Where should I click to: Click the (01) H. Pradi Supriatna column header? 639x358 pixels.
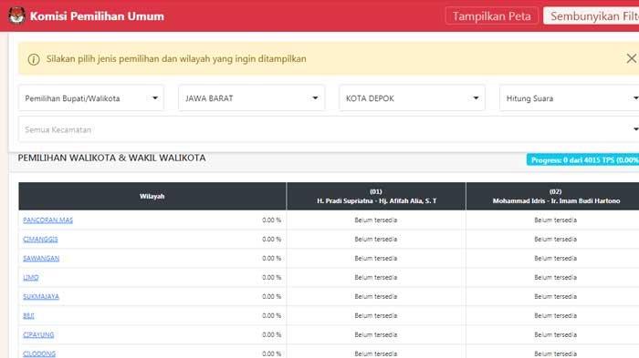click(x=376, y=196)
